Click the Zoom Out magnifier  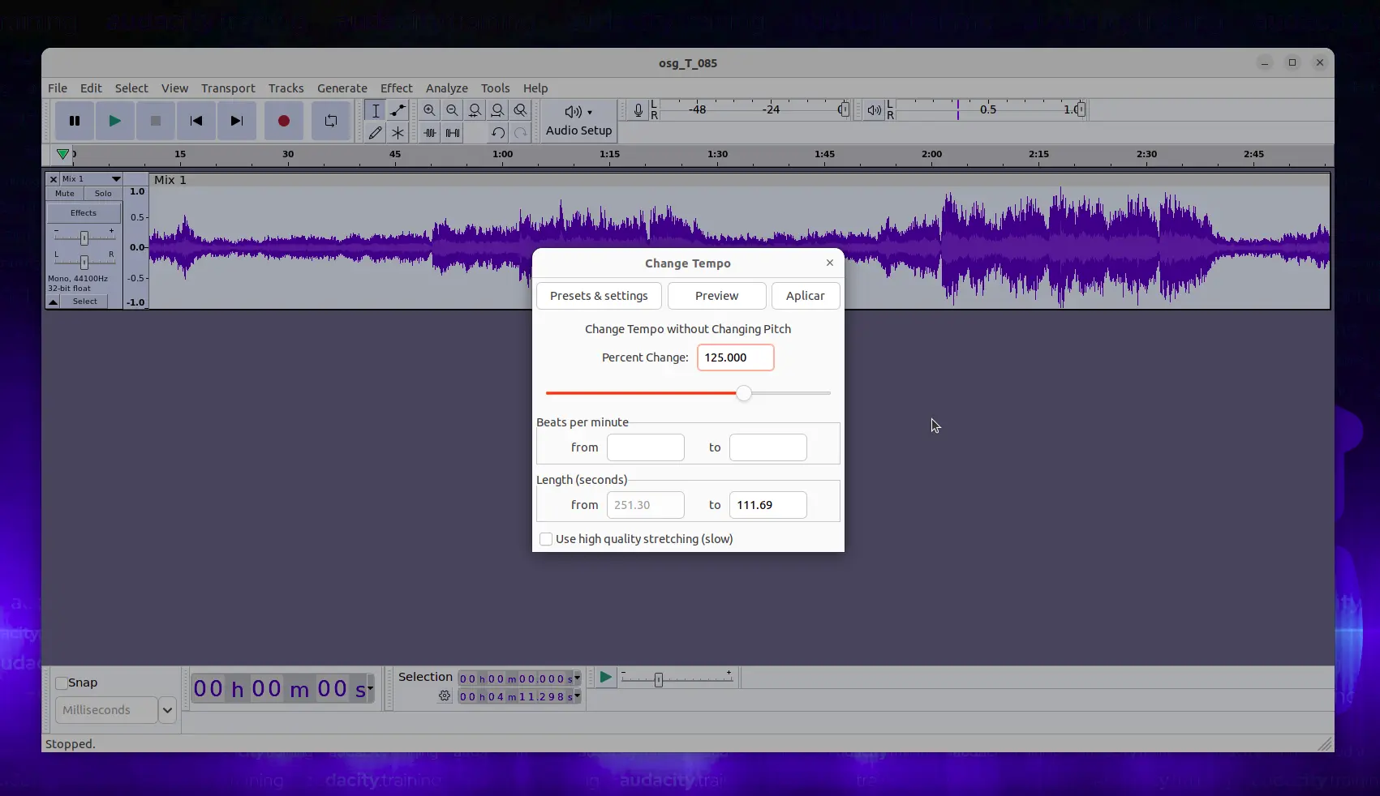pyautogui.click(x=453, y=110)
